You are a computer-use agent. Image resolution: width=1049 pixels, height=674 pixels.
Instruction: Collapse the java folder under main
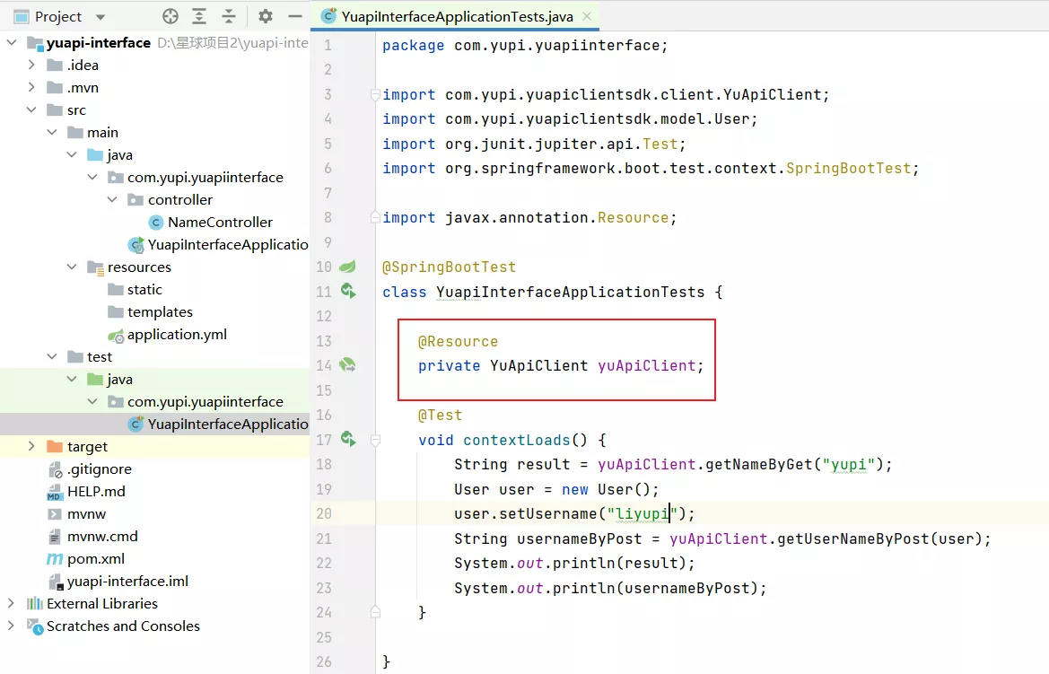73,154
